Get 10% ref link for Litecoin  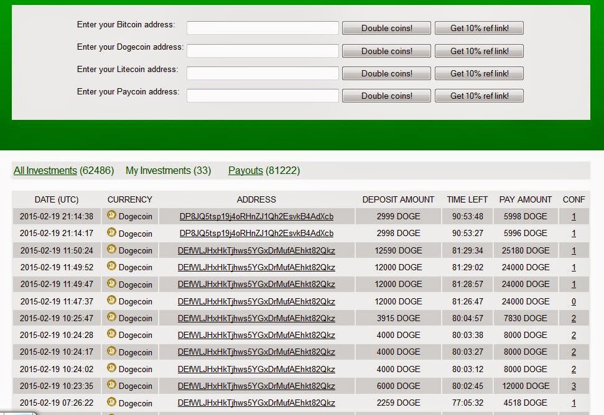point(479,73)
